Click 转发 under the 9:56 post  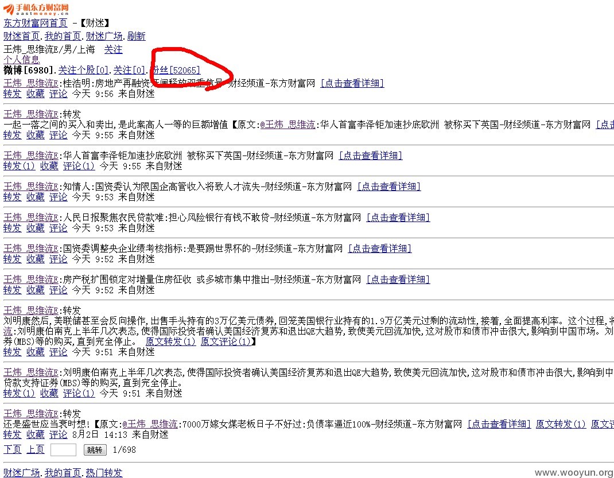[12, 94]
